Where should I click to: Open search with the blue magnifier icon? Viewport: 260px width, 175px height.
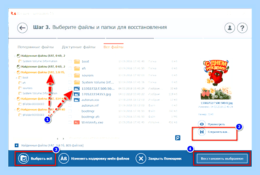tap(177, 138)
